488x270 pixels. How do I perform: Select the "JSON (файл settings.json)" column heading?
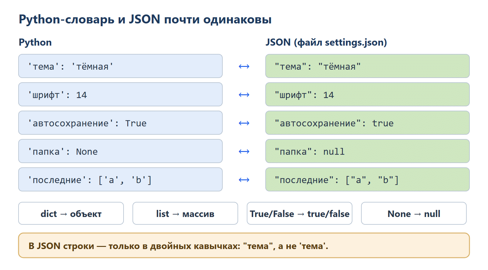(326, 42)
